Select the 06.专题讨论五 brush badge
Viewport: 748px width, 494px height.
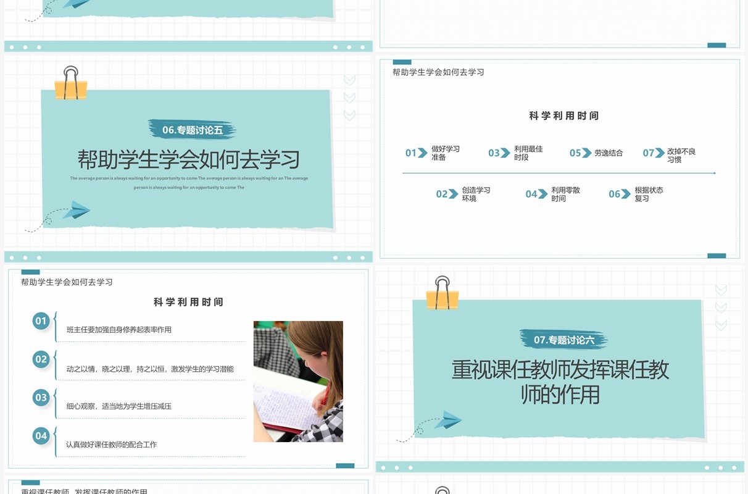[x=192, y=130]
